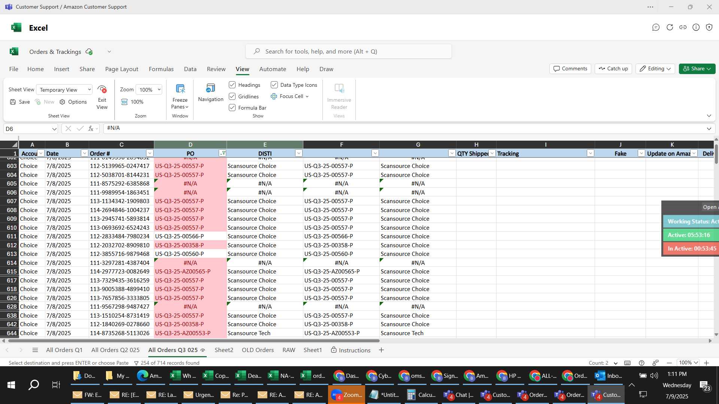This screenshot has width=719, height=404.
Task: Select the Scansource Tech DISTI cell
Action: [x=265, y=333]
